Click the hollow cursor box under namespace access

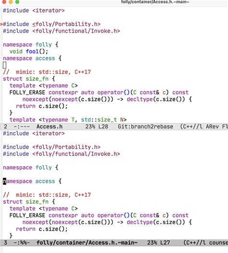point(4,65)
